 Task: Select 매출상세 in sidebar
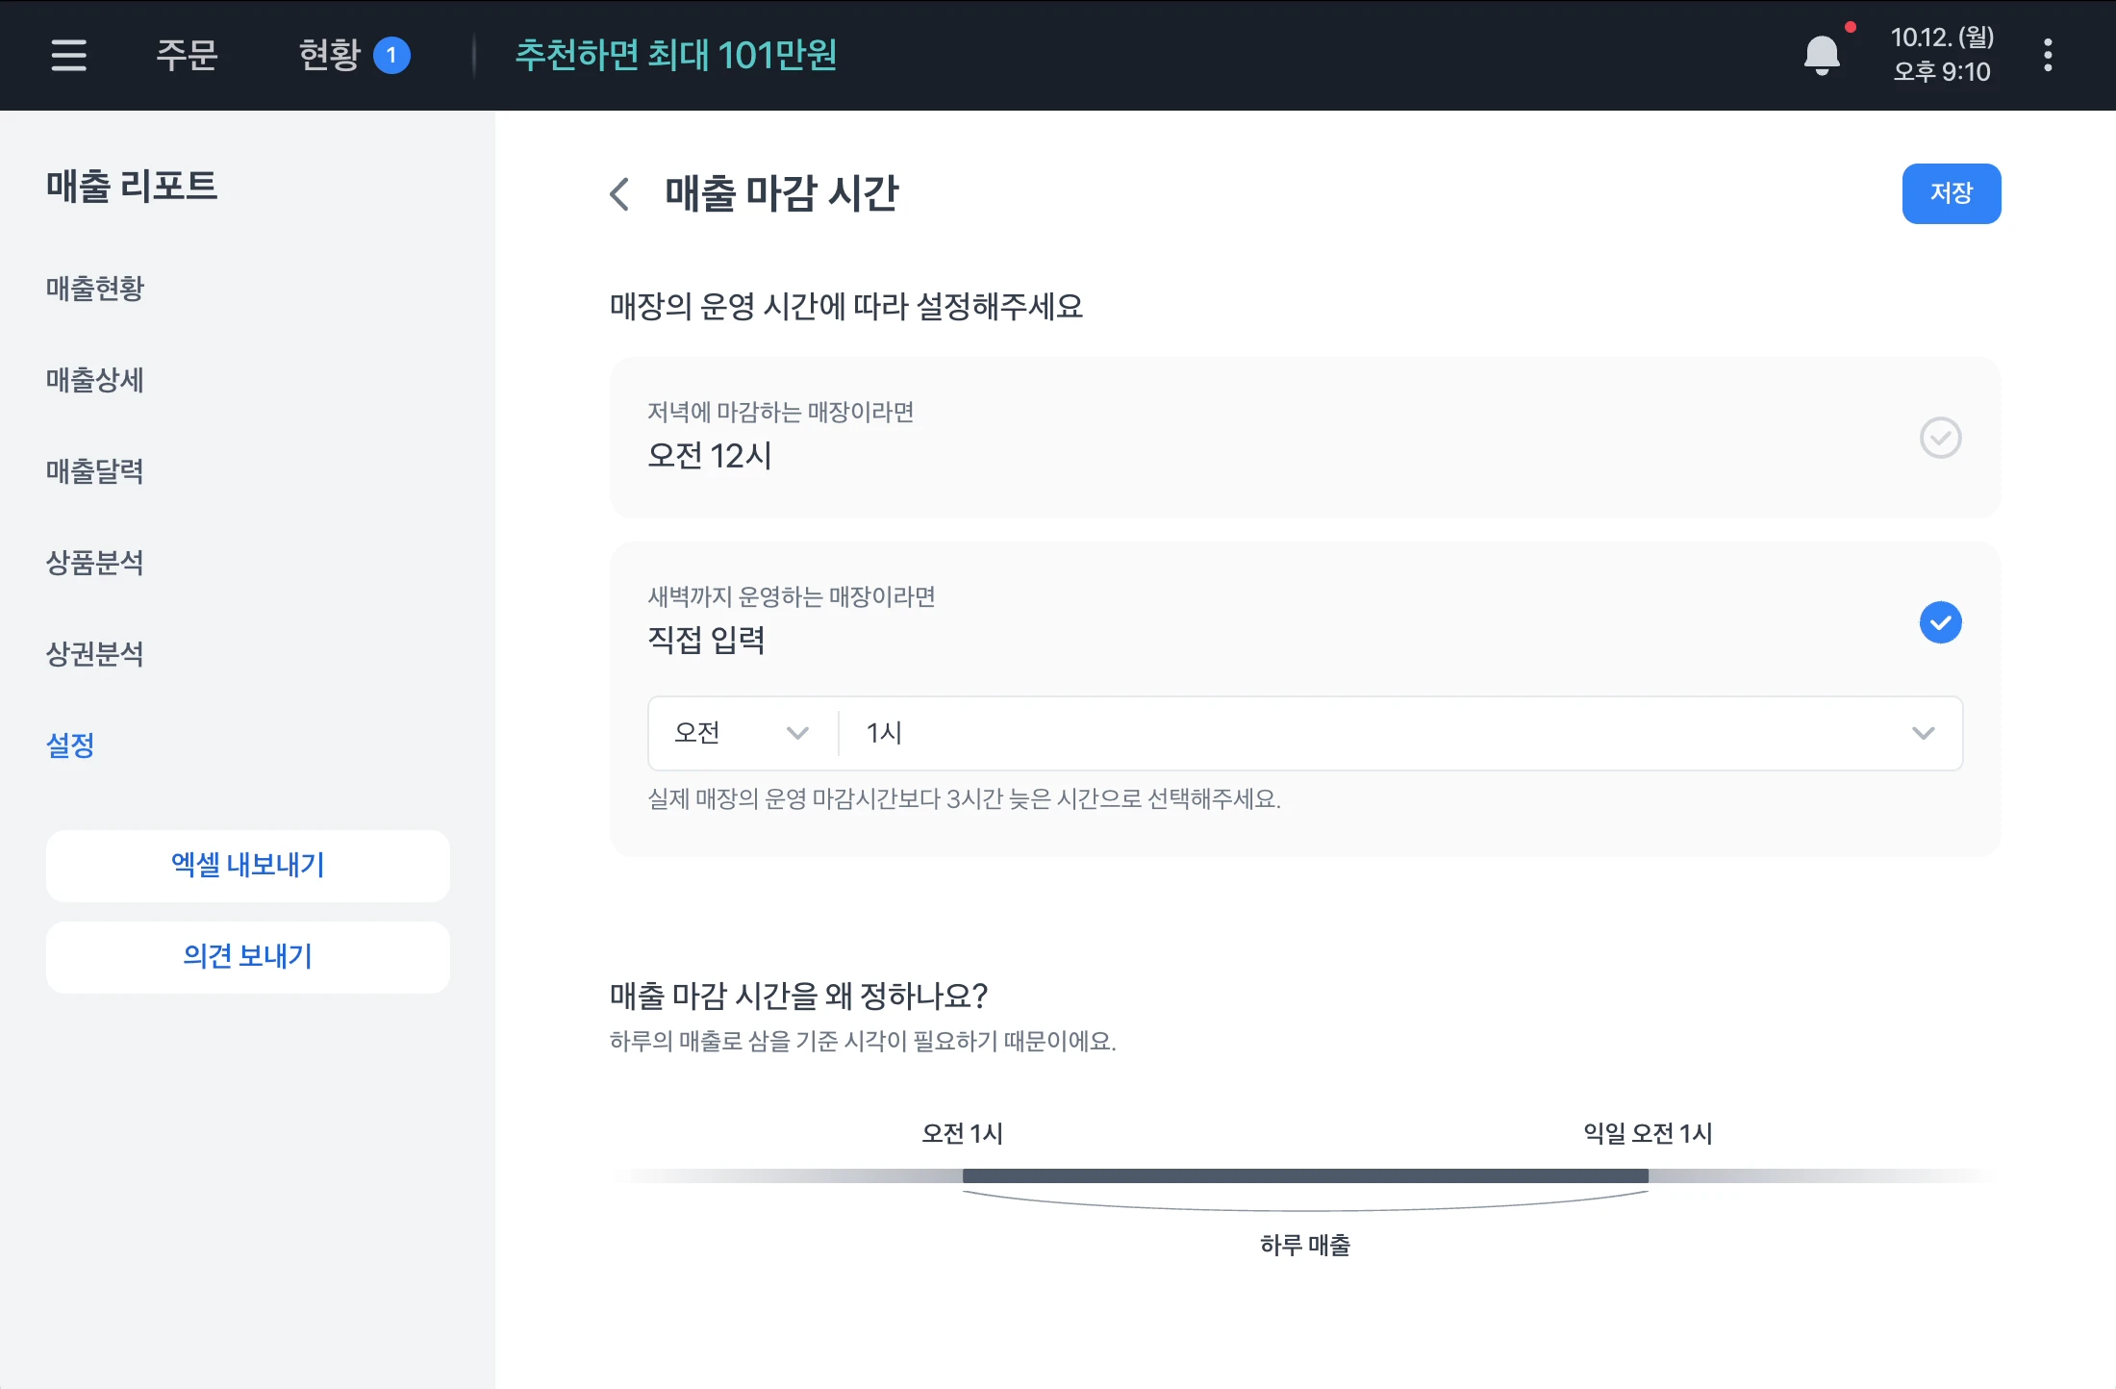pyautogui.click(x=95, y=380)
